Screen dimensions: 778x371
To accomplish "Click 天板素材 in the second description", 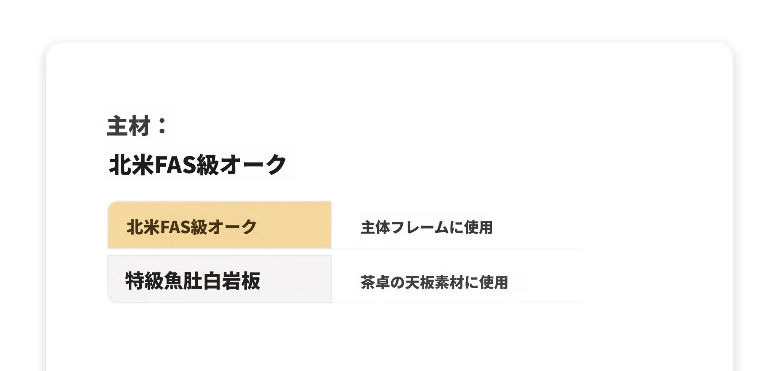I will [x=434, y=282].
